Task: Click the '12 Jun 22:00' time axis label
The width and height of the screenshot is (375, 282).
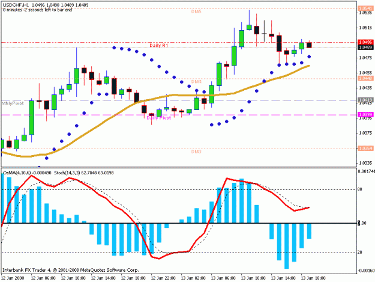Action: 163,278
